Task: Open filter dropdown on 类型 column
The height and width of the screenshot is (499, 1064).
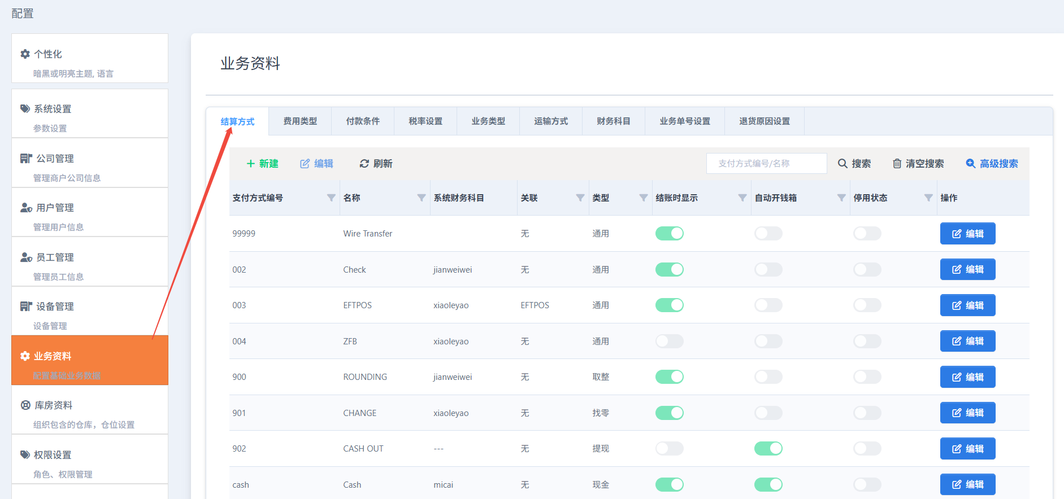Action: [643, 198]
